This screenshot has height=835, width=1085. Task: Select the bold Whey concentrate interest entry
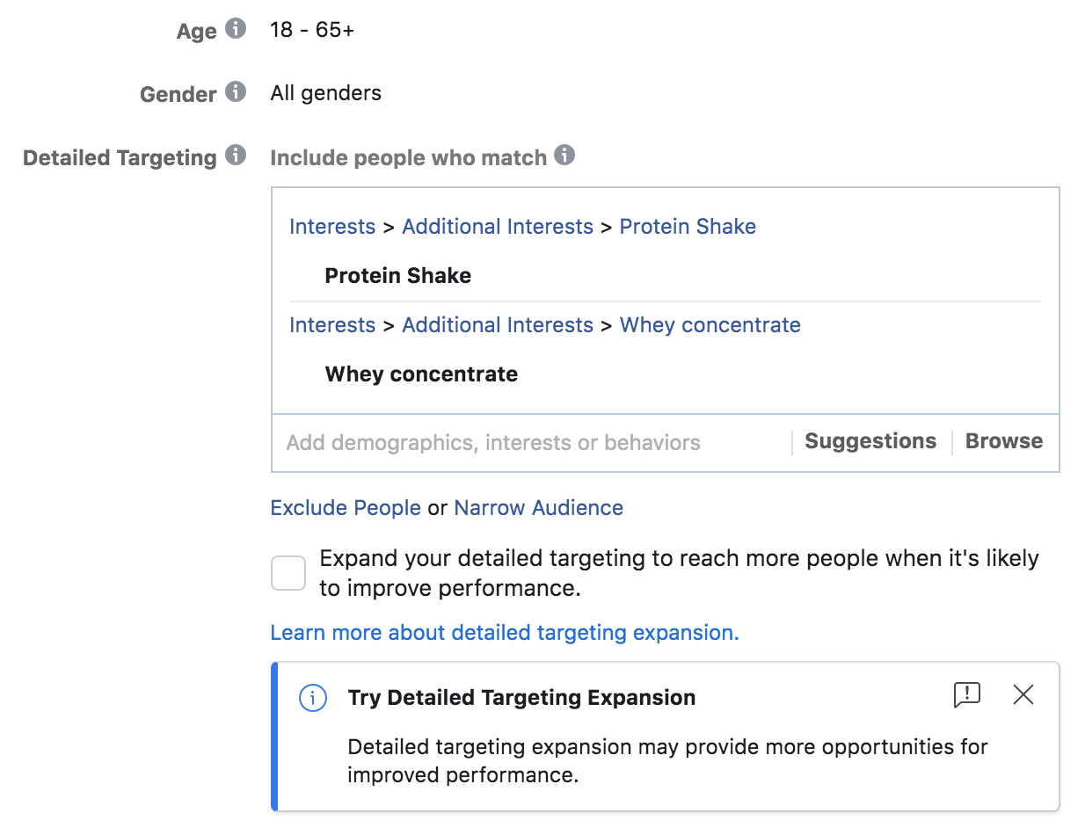point(421,374)
